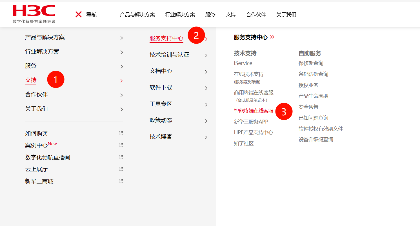Select 政策动态 submenu item
Image resolution: width=420 pixels, height=226 pixels.
(x=161, y=120)
